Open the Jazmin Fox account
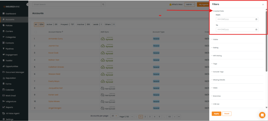This screenshot has height=121, width=268. (54, 46)
